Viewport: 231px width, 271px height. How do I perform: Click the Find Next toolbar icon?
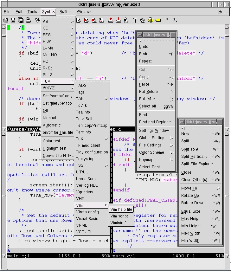click(x=86, y=20)
